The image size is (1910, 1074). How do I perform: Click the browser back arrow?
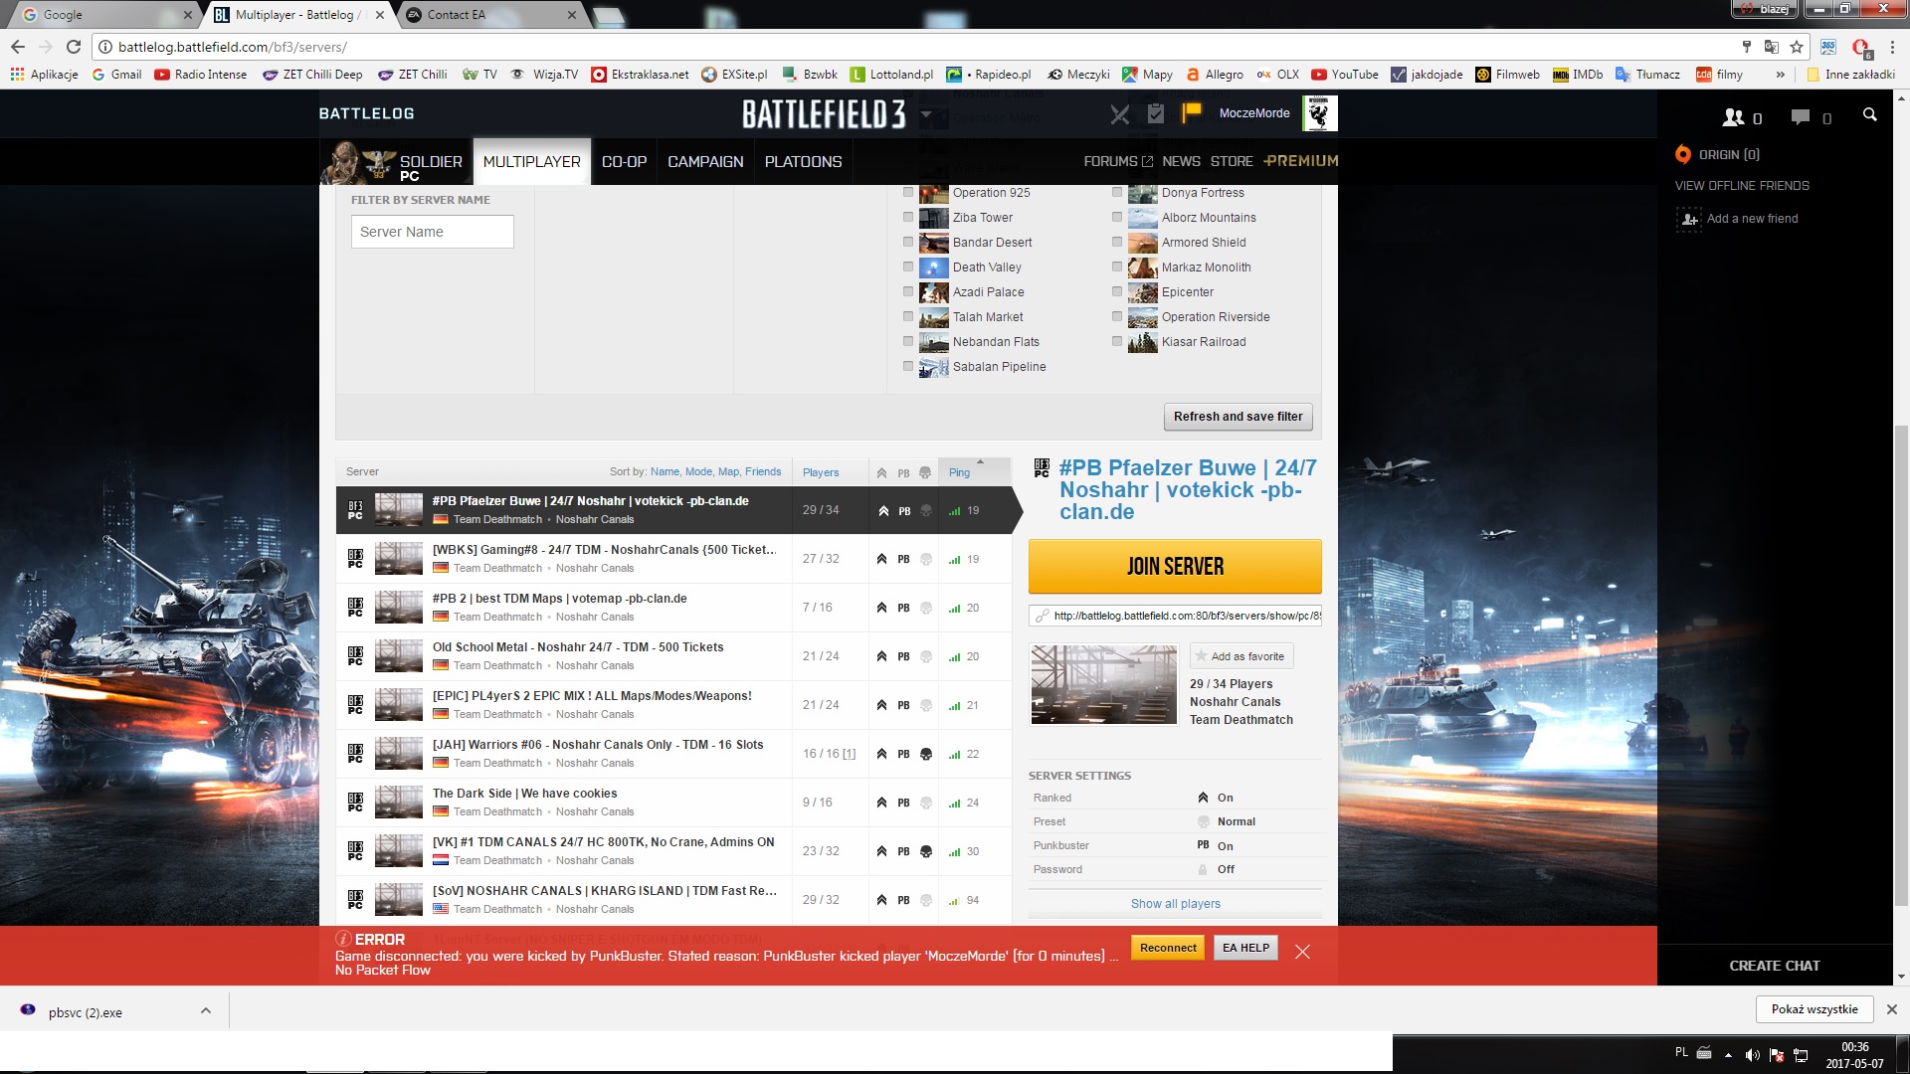coord(18,47)
